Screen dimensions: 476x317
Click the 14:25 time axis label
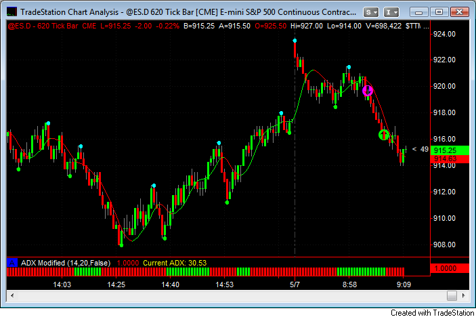tap(116, 284)
